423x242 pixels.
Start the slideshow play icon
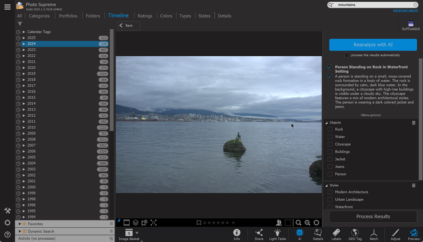click(144, 223)
